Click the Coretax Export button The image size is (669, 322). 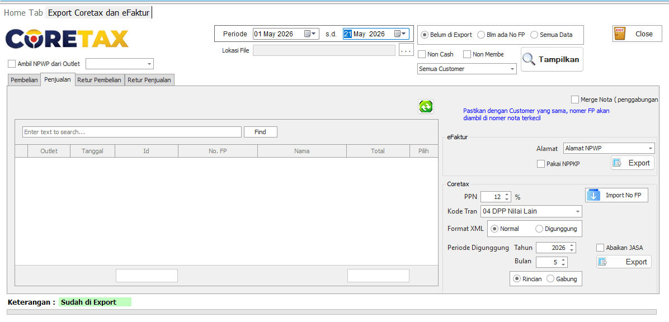(624, 262)
